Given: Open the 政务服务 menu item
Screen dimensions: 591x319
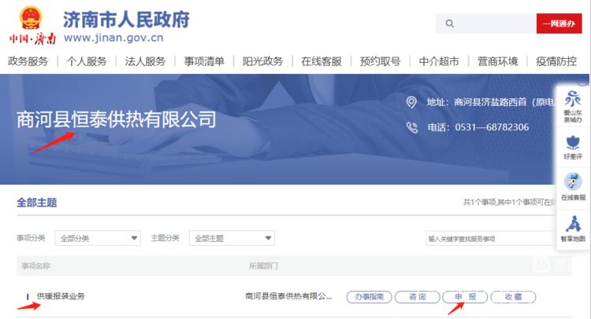Looking at the screenshot, I should coord(28,61).
